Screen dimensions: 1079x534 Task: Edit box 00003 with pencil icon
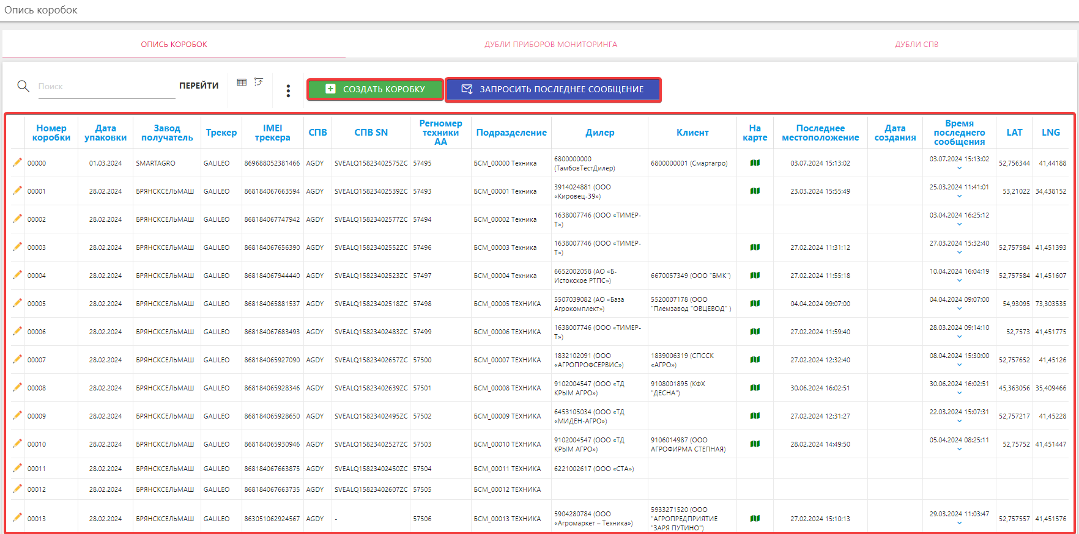(17, 247)
